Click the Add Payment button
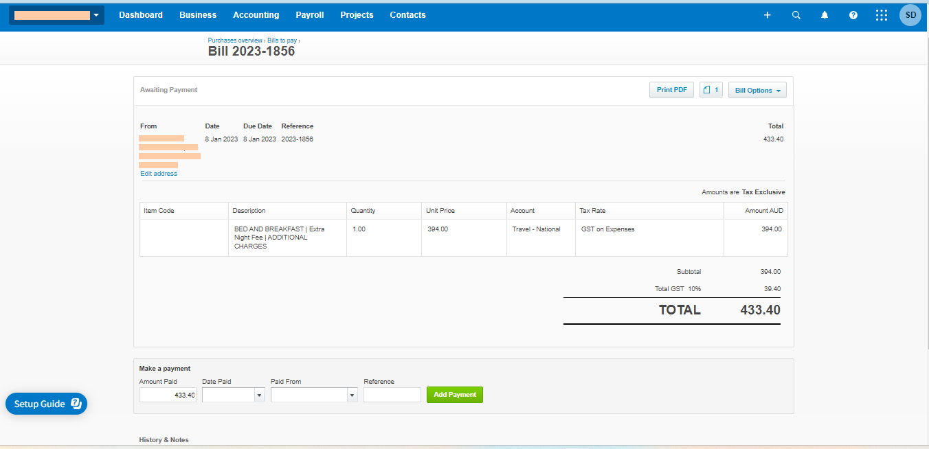929x449 pixels. coord(455,395)
